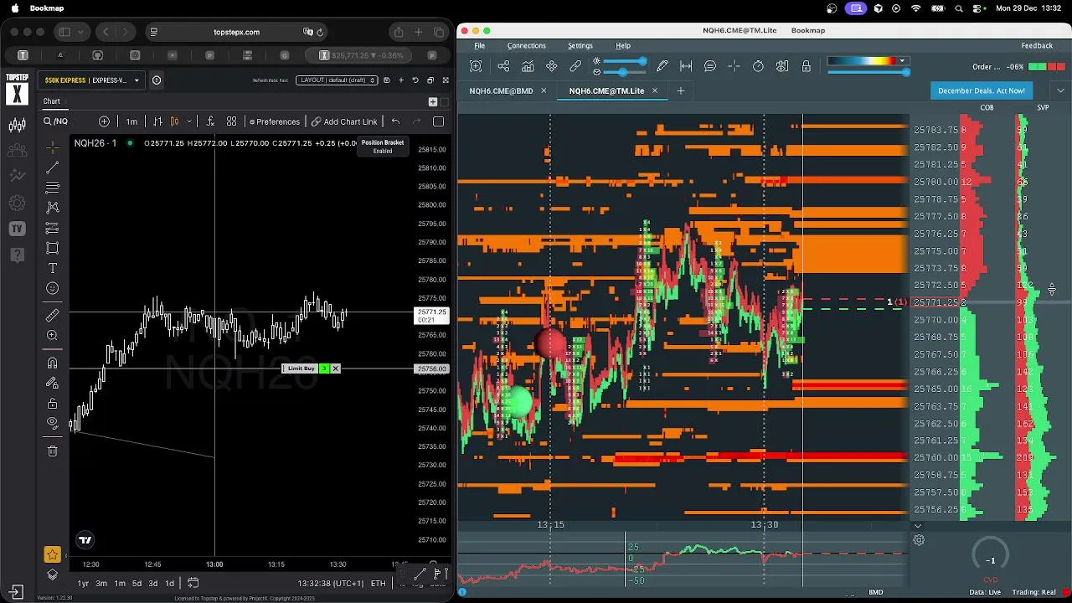Select the ruler measure tool
1072x603 pixels.
tap(52, 315)
